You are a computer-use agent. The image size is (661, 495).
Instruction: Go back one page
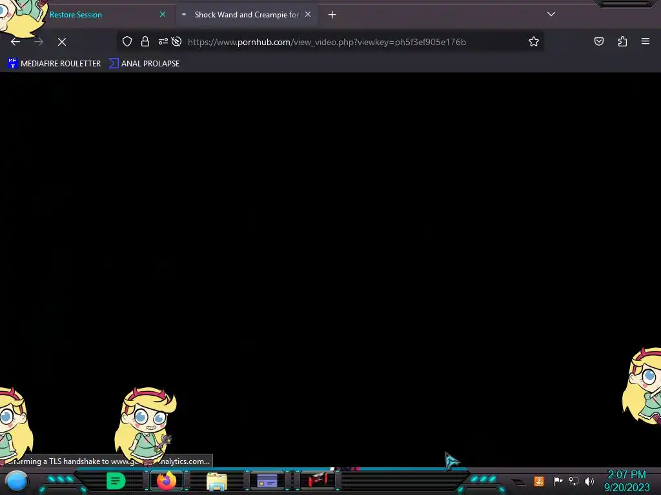click(15, 42)
